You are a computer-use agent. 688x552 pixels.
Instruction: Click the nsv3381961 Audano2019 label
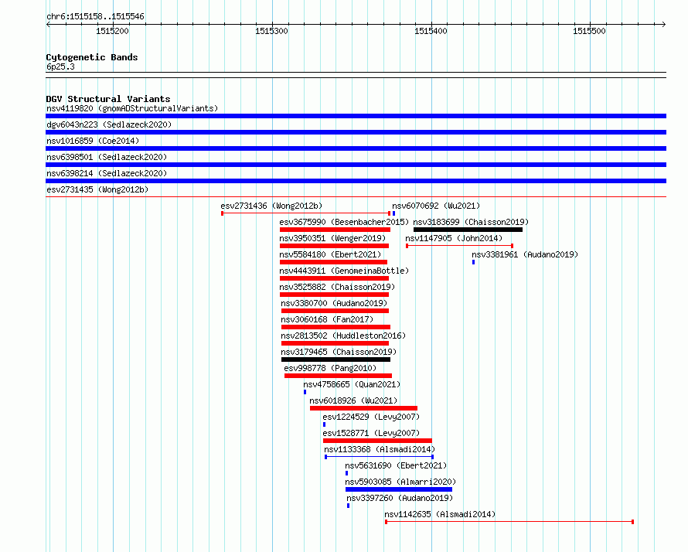click(525, 254)
